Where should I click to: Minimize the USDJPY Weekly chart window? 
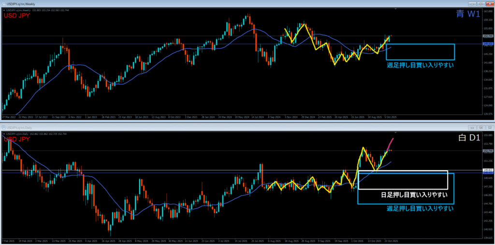tap(473, 4)
